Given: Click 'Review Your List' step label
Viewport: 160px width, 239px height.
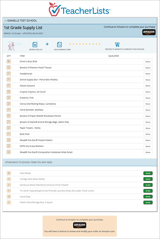Looking at the screenshot, I should click(36, 50).
